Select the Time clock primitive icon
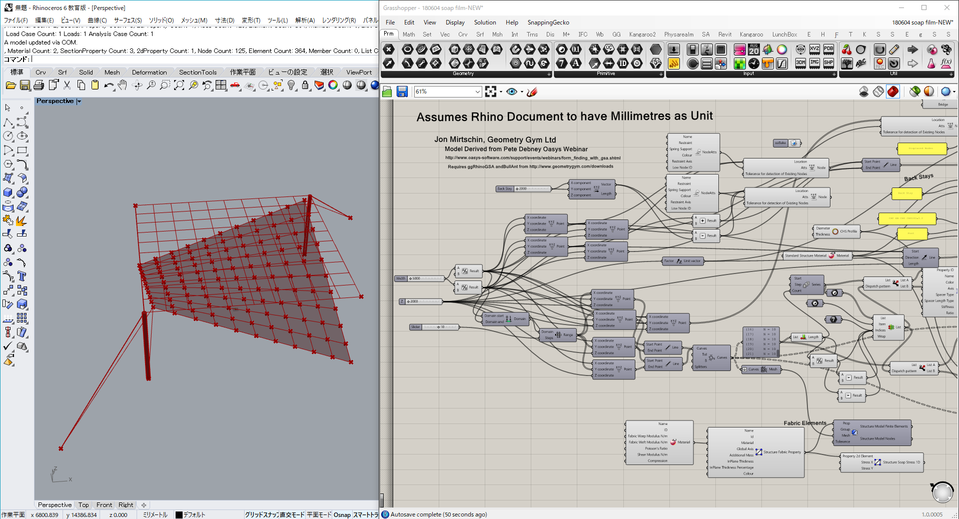 (x=637, y=63)
